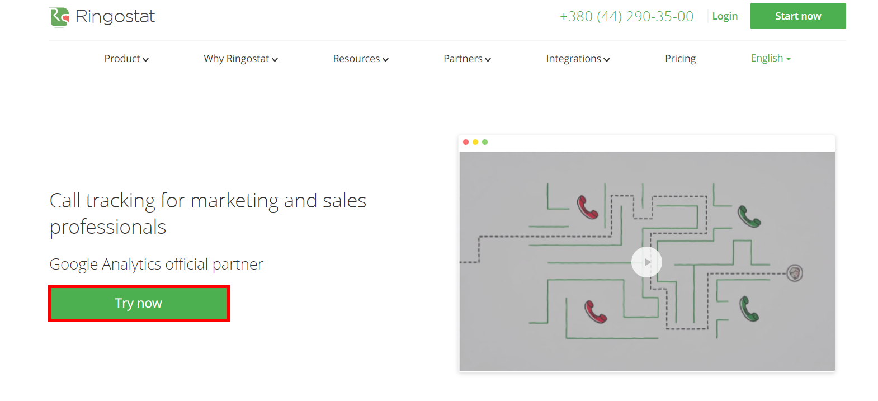Open the Product dropdown menu

126,59
